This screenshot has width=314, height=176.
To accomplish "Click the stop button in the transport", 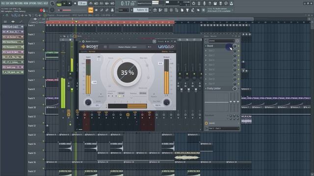I will point(70,3).
